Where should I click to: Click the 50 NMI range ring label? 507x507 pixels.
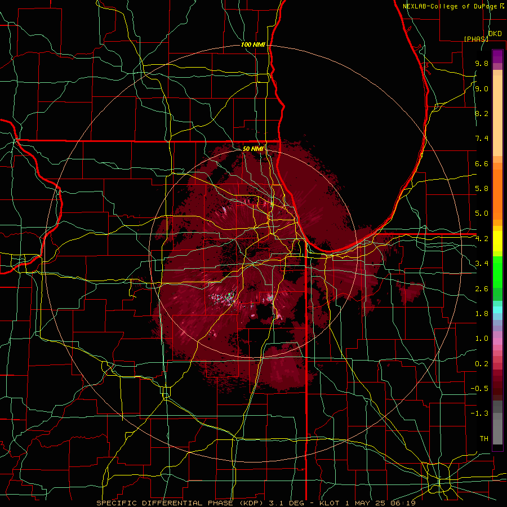pyautogui.click(x=253, y=149)
